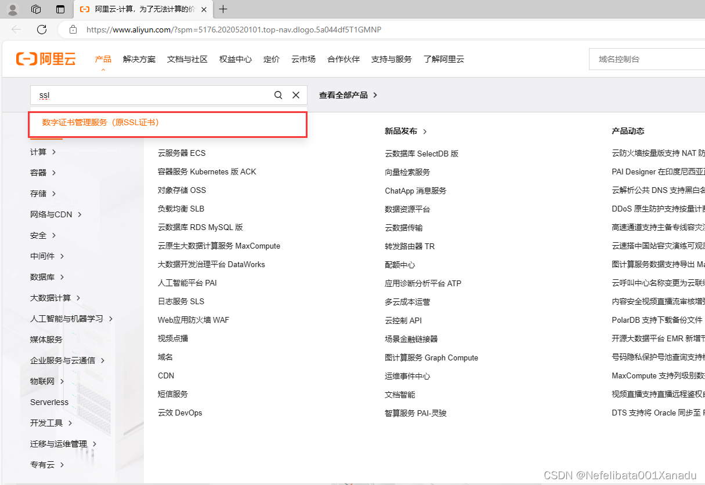Open a new browser tab
The width and height of the screenshot is (705, 485).
coord(223,9)
